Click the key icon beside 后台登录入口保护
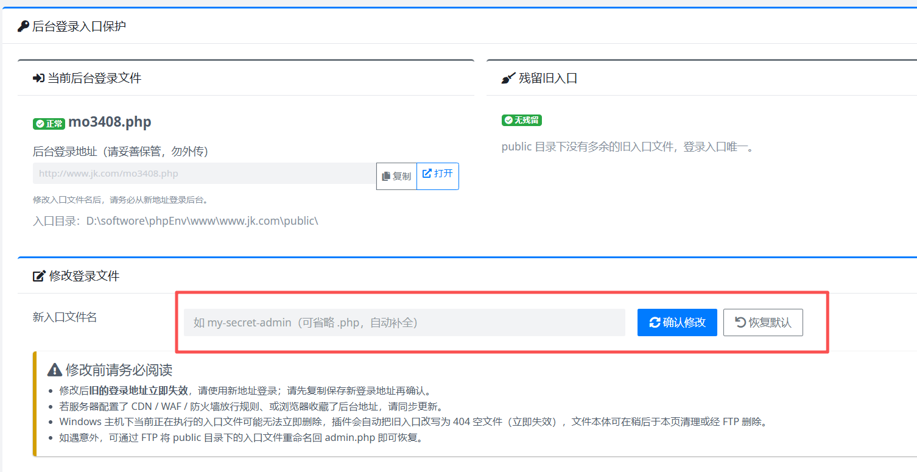Screen dimensions: 917x472 point(23,26)
